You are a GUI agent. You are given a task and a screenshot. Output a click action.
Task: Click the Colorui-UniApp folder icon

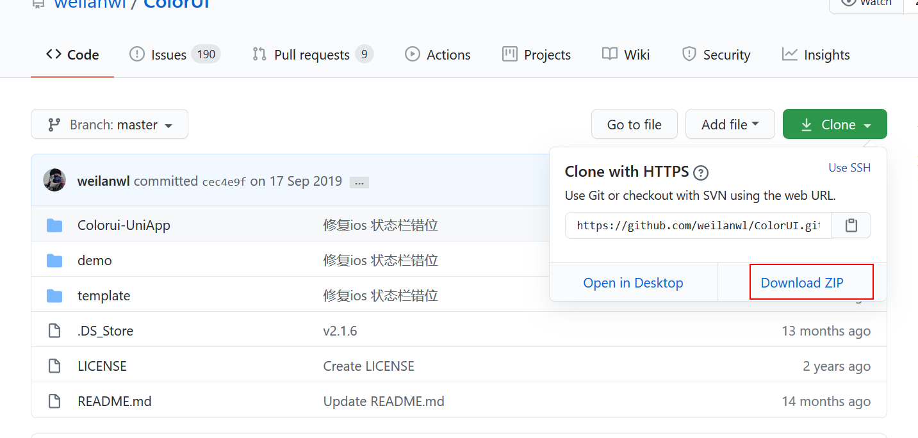[54, 225]
